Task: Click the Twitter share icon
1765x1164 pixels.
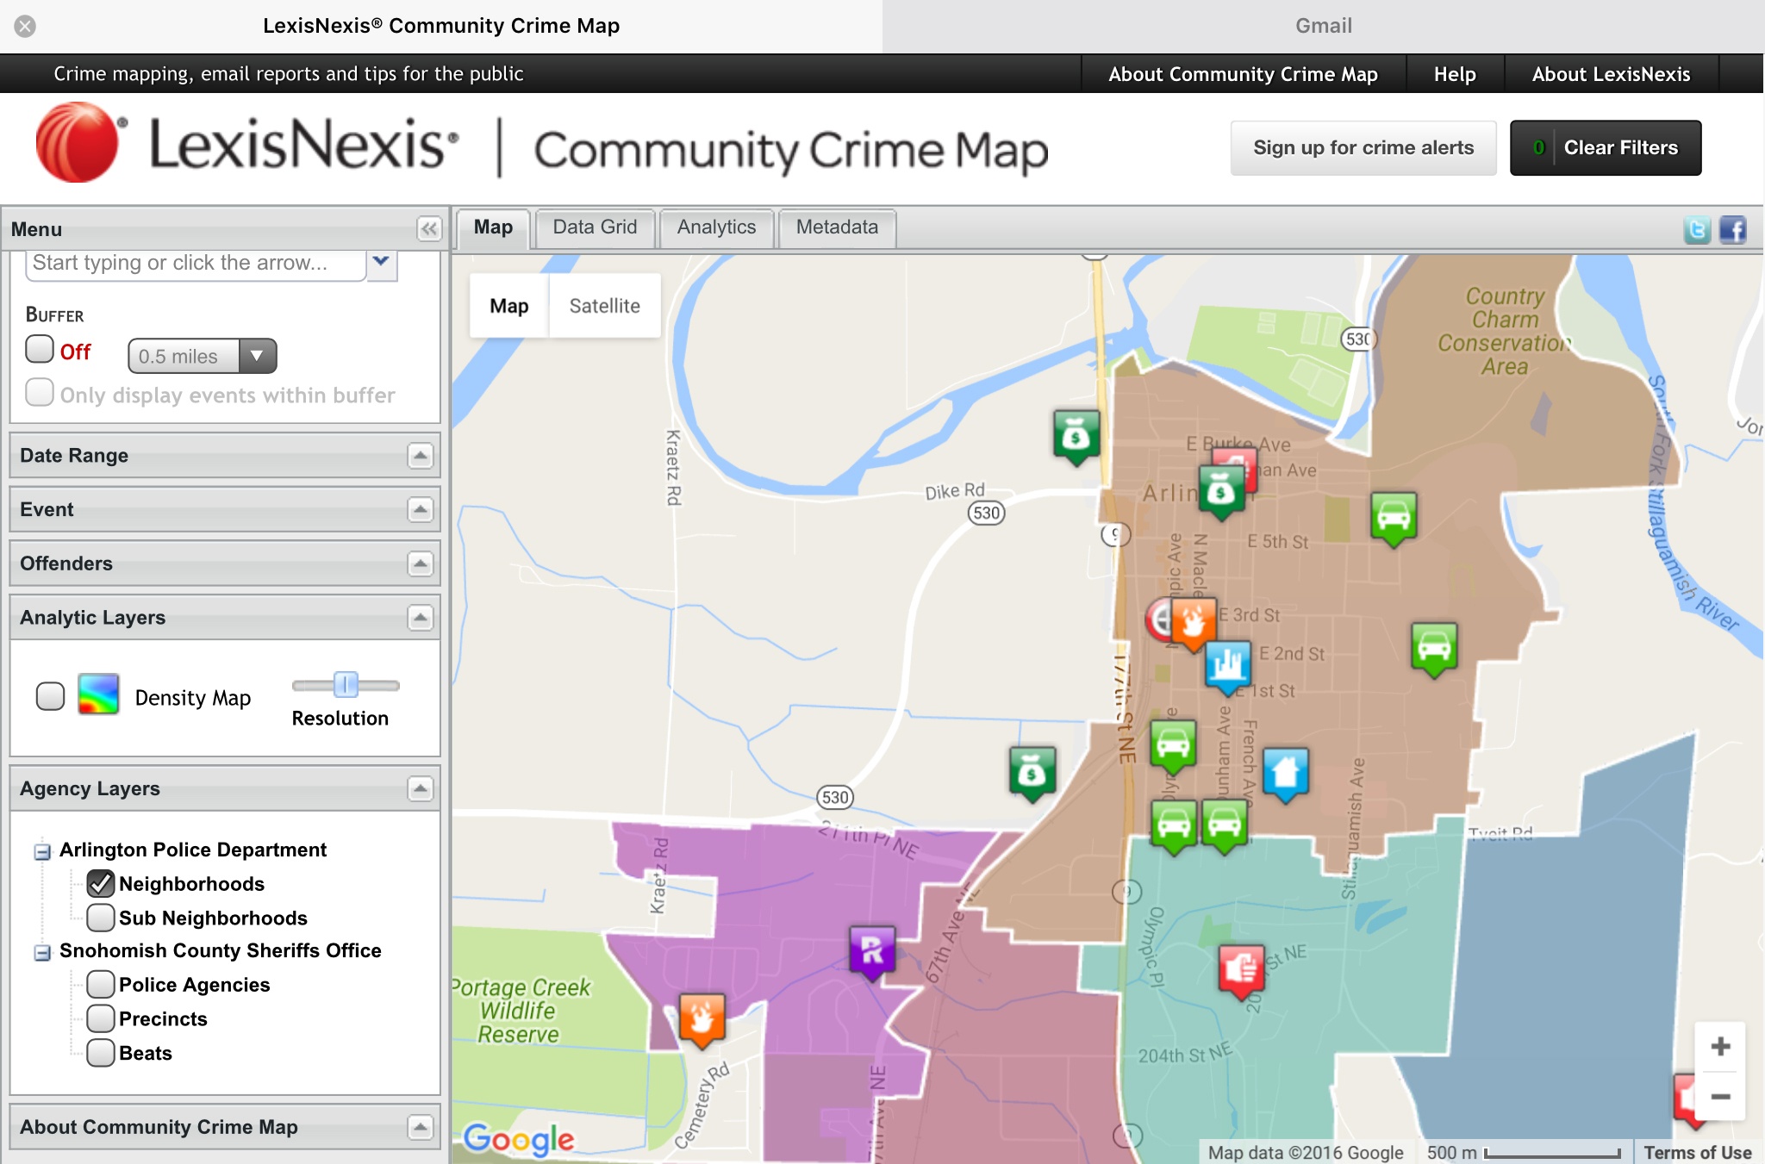Action: pos(1696,229)
